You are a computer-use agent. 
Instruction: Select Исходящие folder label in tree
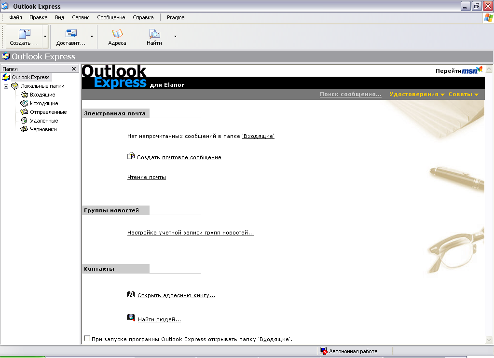(44, 103)
